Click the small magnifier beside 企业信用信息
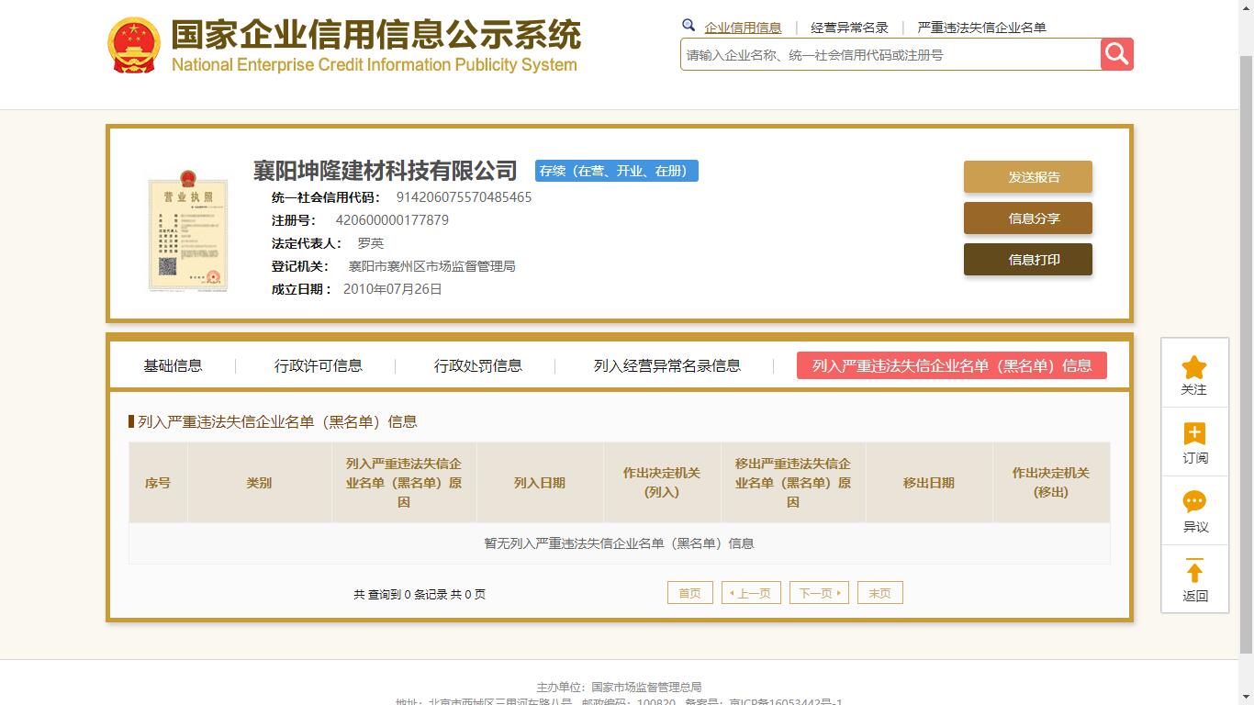Viewport: 1254px width, 705px height. 689,26
